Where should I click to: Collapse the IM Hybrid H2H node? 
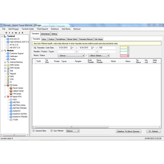pos(5,97)
